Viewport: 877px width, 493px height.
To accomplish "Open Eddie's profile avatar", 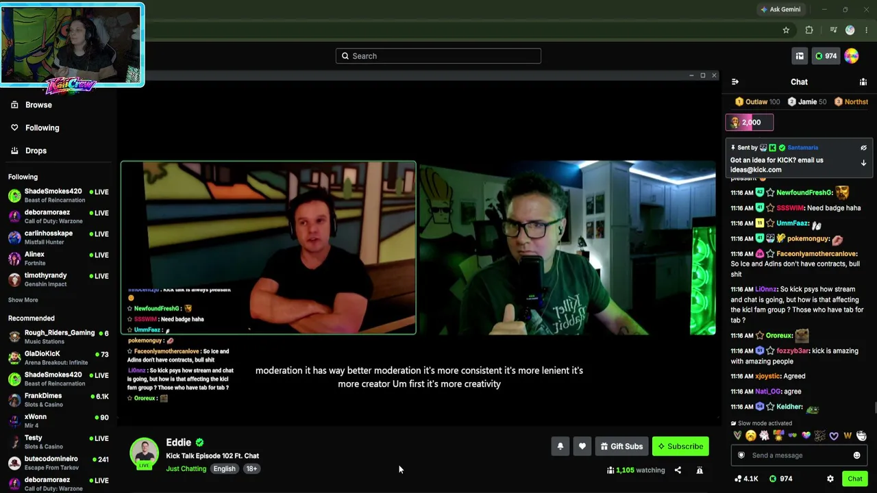I will (x=144, y=453).
